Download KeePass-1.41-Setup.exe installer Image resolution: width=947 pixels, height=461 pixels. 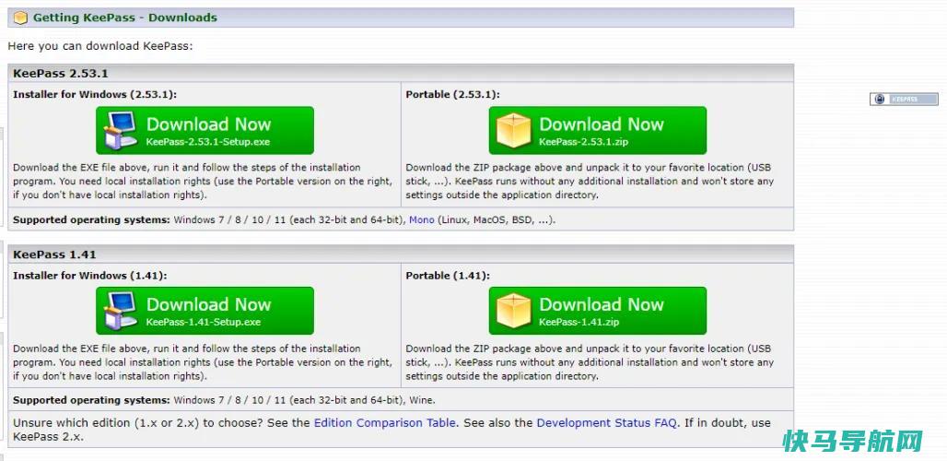tap(205, 311)
